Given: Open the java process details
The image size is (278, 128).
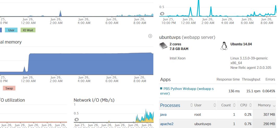Looking at the screenshot, I should (x=164, y=114).
